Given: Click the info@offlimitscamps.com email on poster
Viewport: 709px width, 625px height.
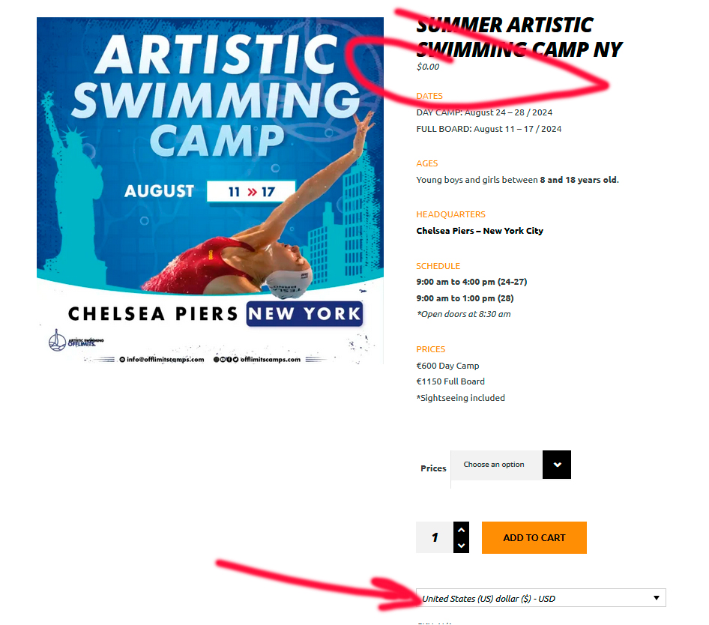Looking at the screenshot, I should coord(162,360).
